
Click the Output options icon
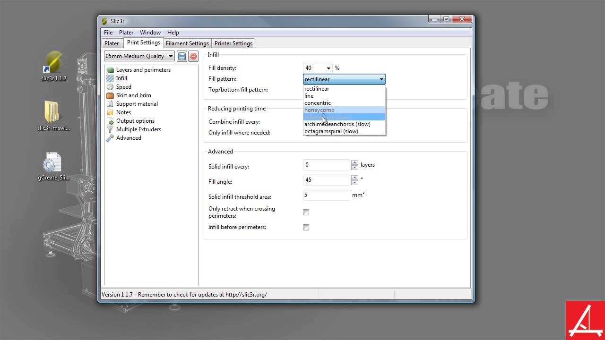tap(110, 121)
